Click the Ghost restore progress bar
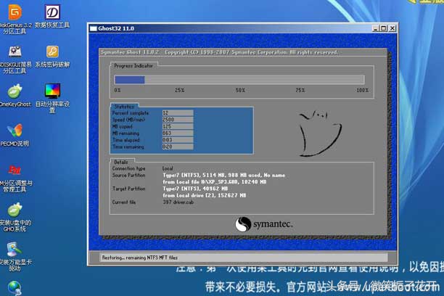444x296 pixels. point(239,80)
